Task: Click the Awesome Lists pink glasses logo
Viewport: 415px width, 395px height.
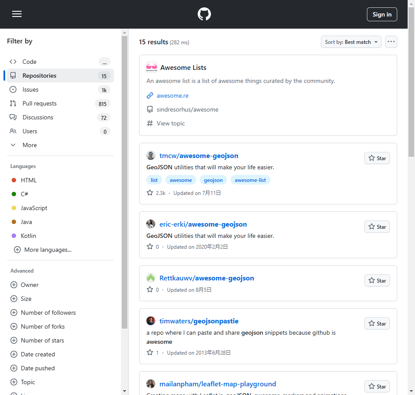Action: 152,67
